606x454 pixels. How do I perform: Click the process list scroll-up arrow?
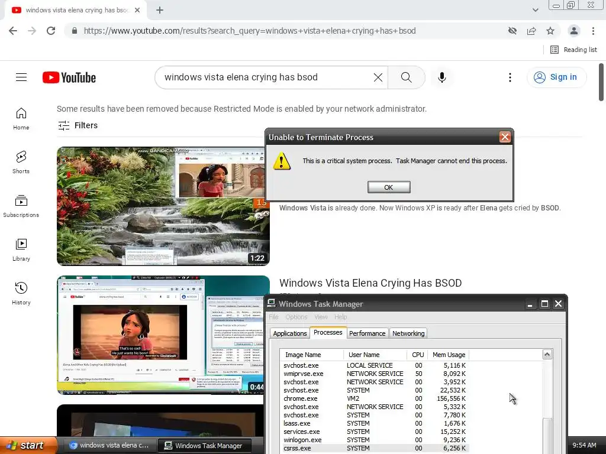tap(547, 355)
